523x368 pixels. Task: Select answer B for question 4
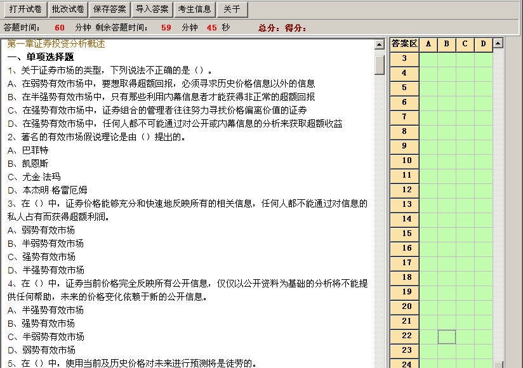point(447,74)
